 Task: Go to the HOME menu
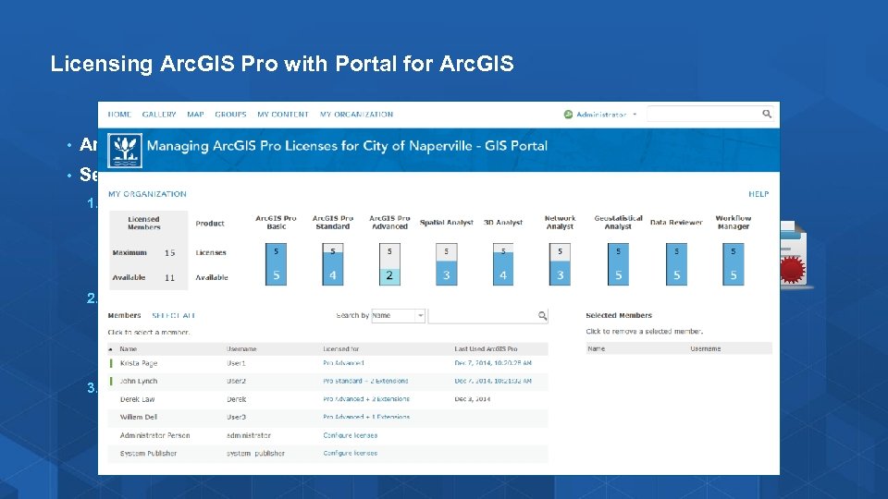point(119,115)
